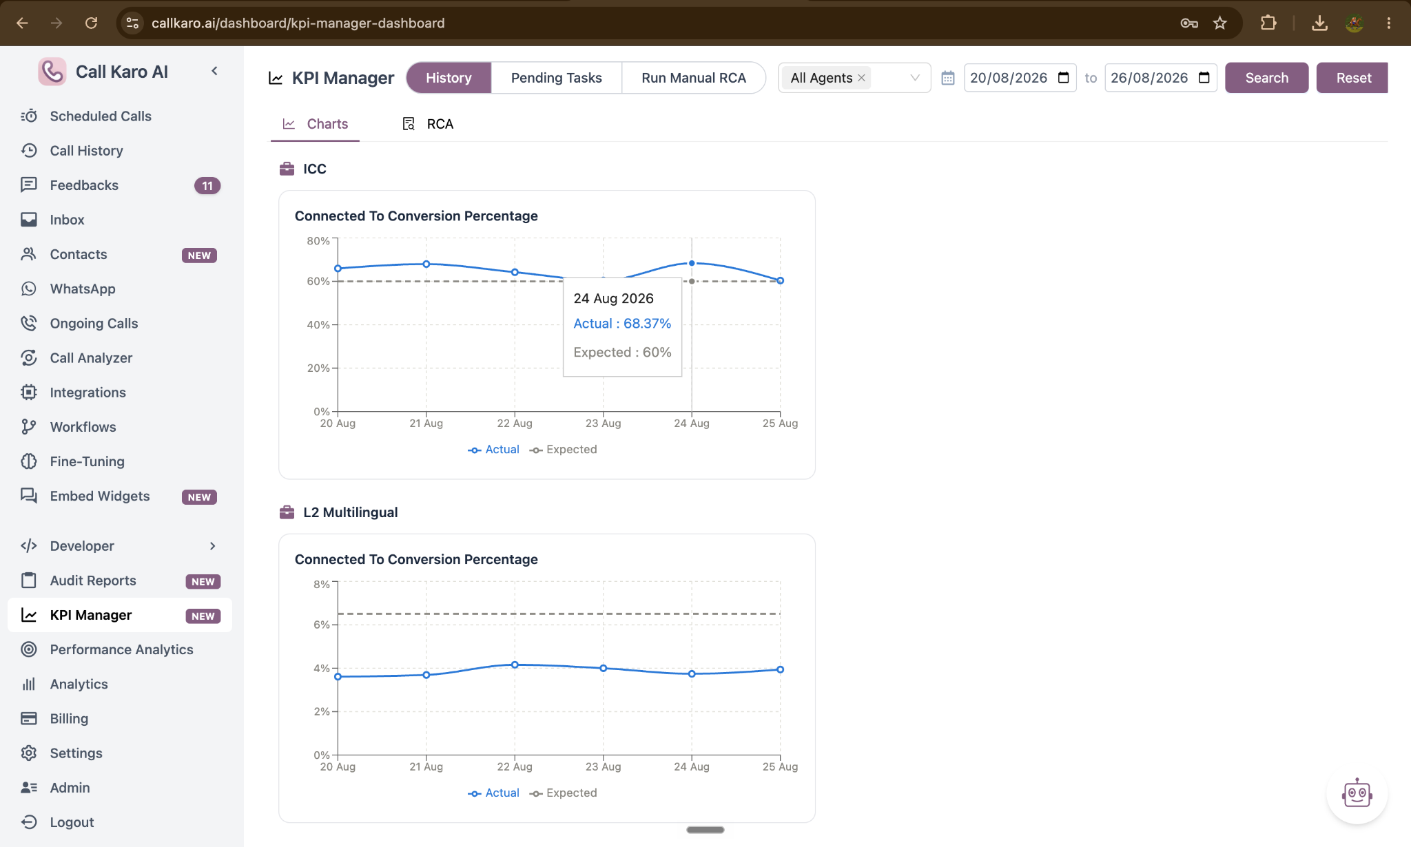Image resolution: width=1411 pixels, height=847 pixels.
Task: Click the browser address bar URL
Action: tap(298, 23)
